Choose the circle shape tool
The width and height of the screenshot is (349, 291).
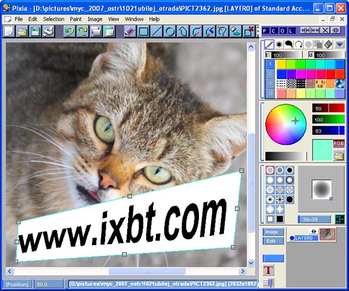[x=170, y=31]
